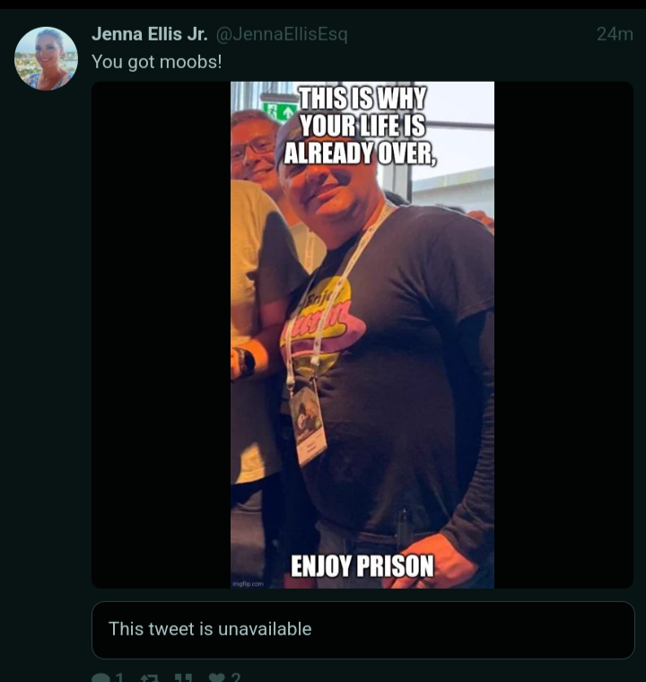646x682 pixels.
Task: Open Jenna Ellis Jr. profile avatar
Action: coord(46,58)
